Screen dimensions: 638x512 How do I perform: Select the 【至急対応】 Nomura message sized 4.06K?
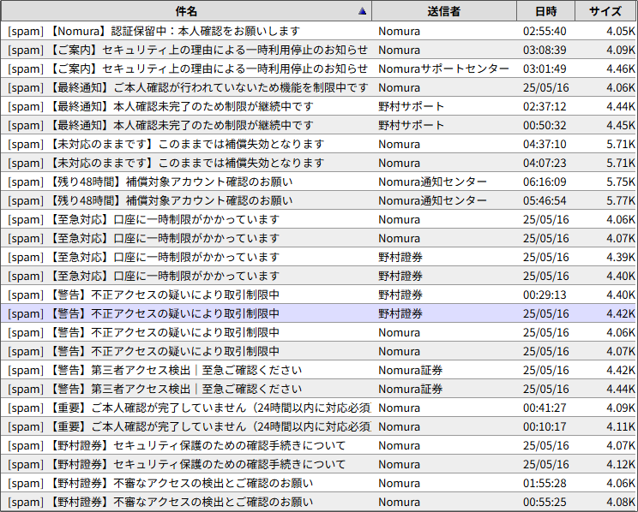tap(319, 219)
